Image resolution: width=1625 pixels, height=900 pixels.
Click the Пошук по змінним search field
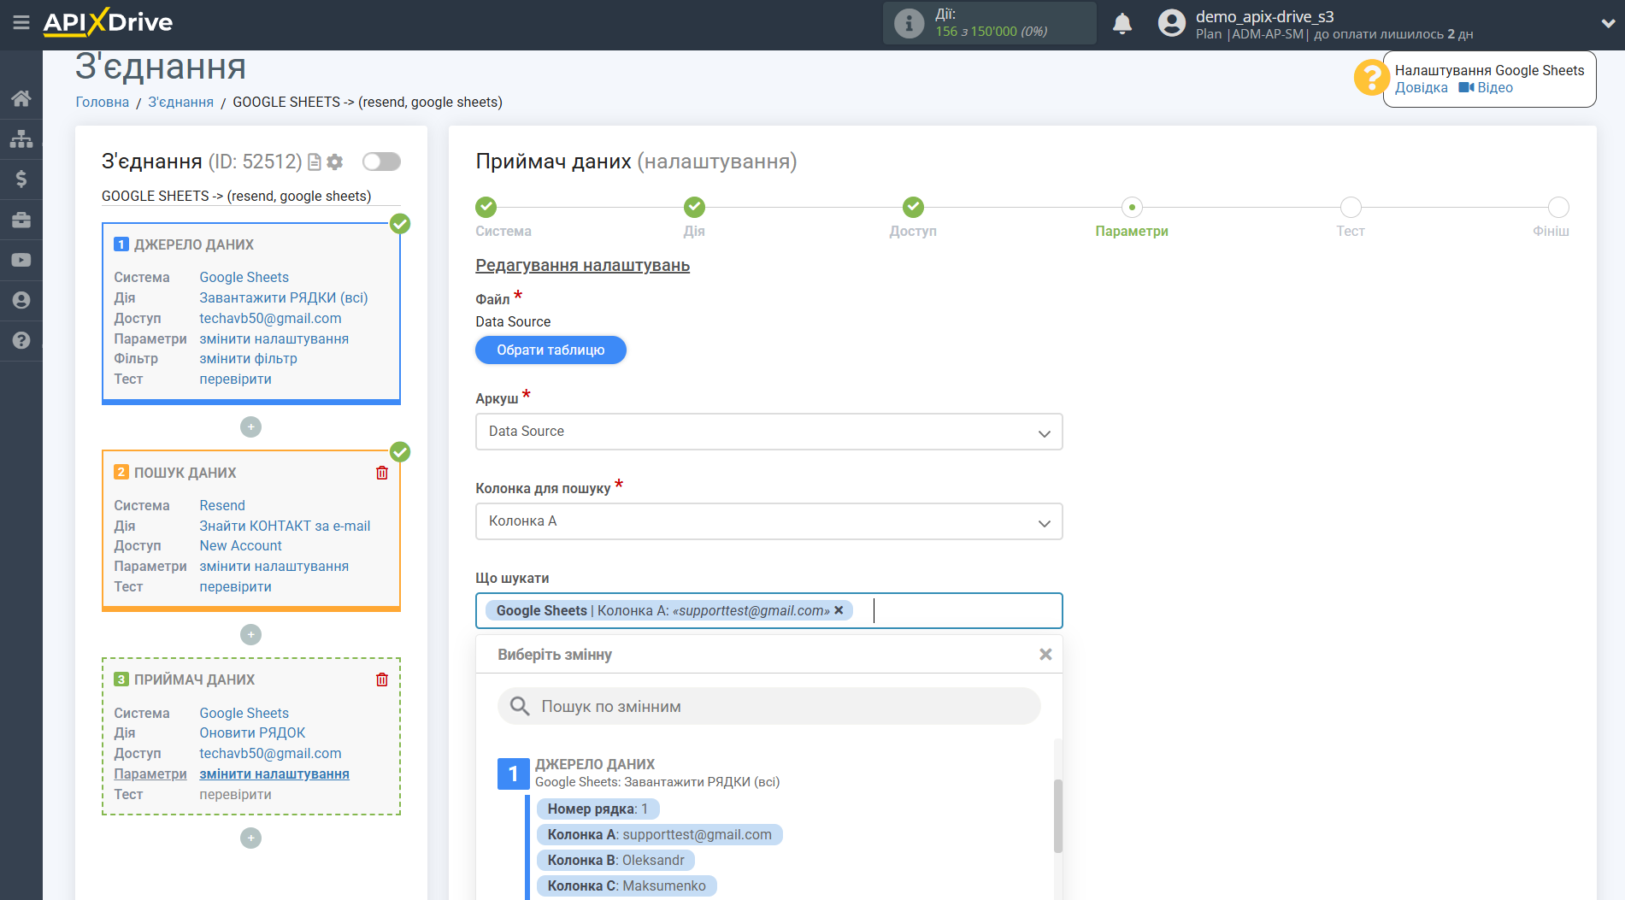coord(768,707)
